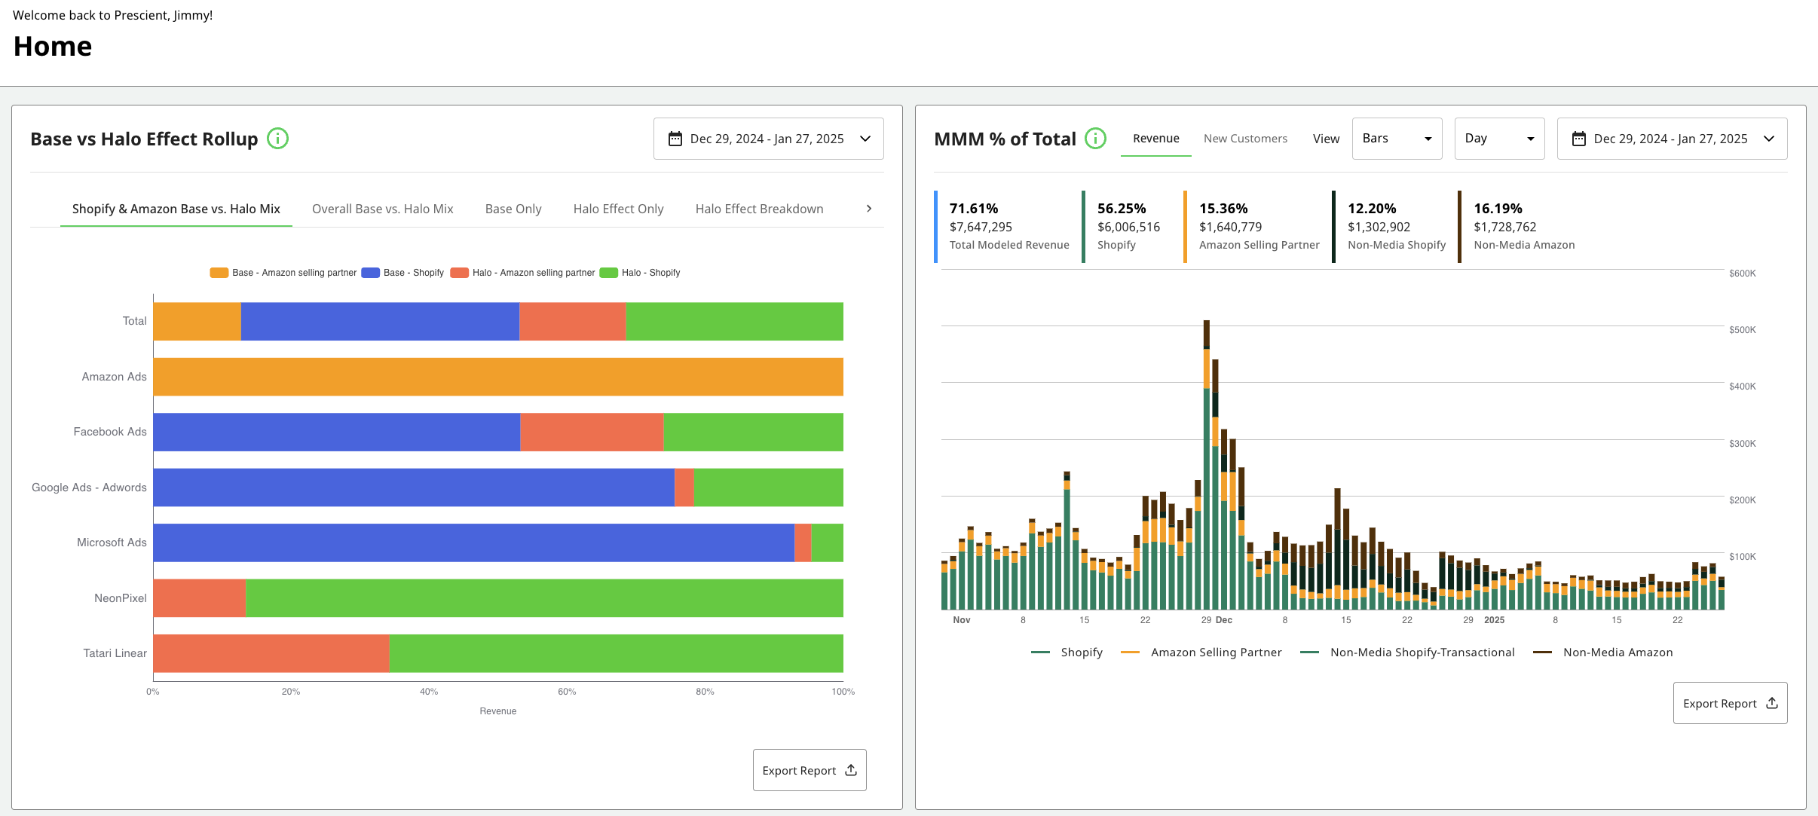Click calendar icon in Base vs Halo date picker
This screenshot has width=1818, height=816.
675,139
